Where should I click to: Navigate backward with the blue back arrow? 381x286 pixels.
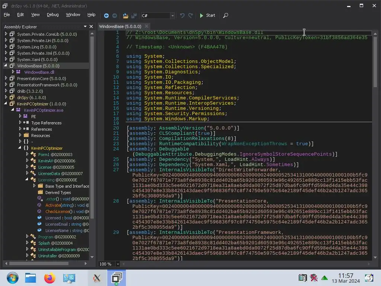(x=106, y=16)
